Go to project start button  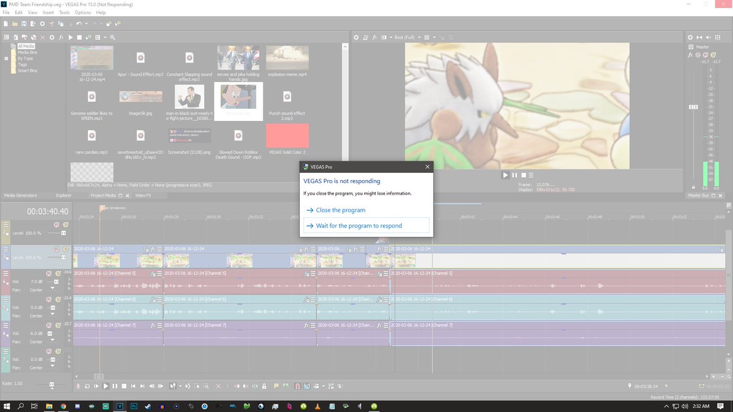133,386
